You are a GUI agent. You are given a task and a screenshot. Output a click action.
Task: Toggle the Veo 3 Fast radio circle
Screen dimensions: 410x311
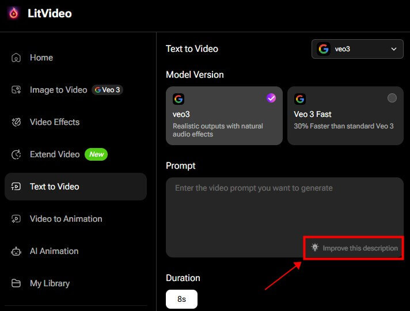(x=392, y=98)
